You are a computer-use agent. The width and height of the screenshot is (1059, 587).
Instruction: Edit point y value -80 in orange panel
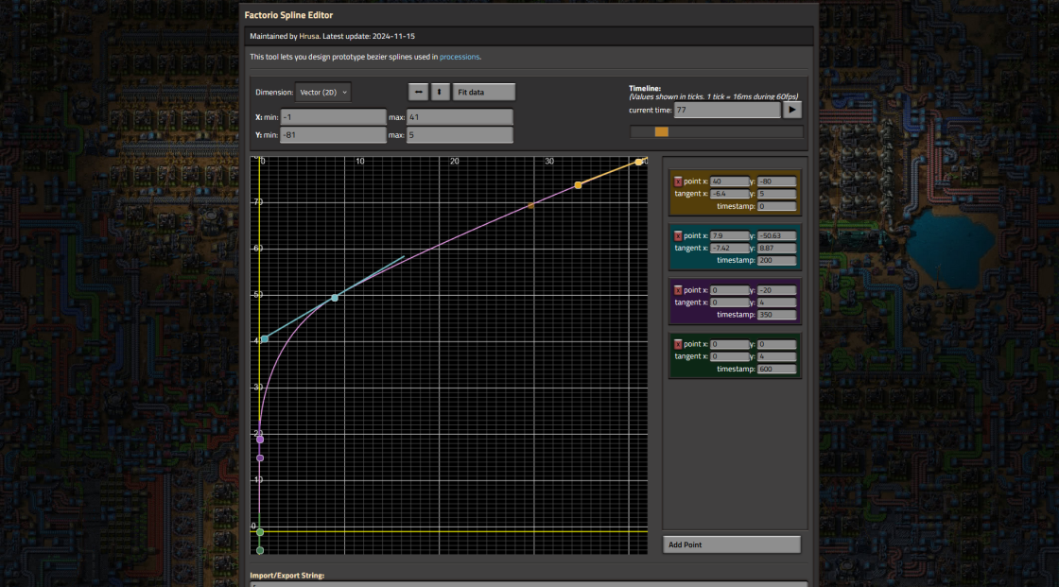coord(776,181)
